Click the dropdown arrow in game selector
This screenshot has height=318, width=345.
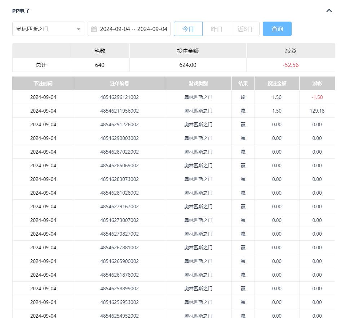point(78,29)
